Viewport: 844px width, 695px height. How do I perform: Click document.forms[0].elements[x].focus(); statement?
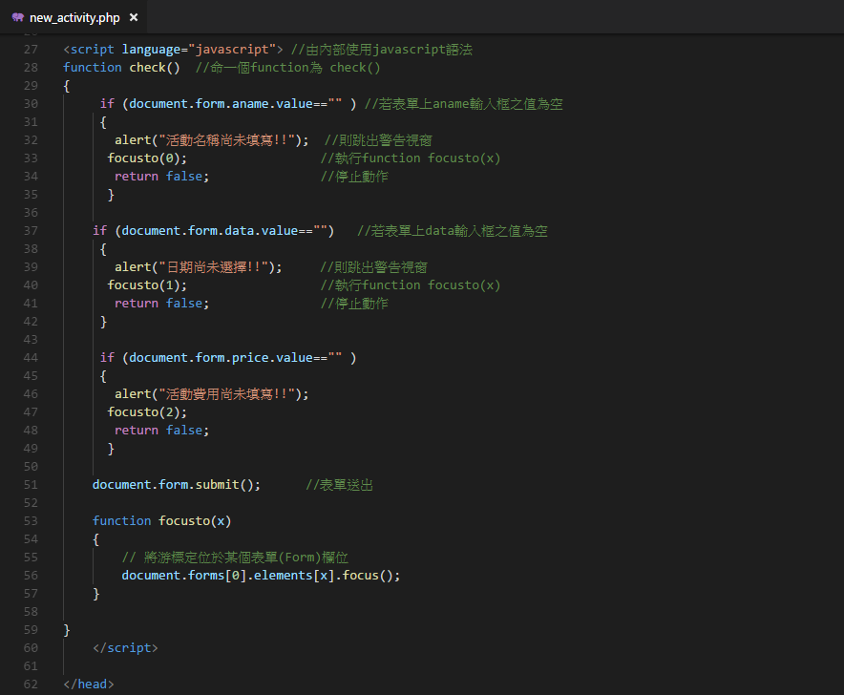[261, 576]
